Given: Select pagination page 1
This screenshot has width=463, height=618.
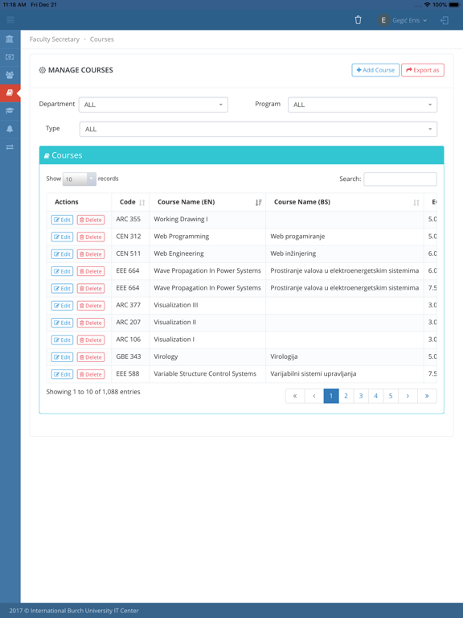Looking at the screenshot, I should coord(331,396).
